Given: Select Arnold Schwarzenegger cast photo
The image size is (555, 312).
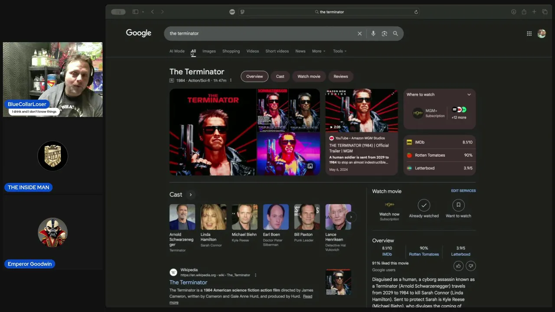Looking at the screenshot, I should (182, 217).
